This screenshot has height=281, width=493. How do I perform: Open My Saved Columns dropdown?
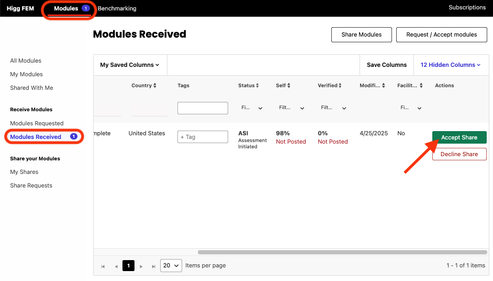point(130,65)
